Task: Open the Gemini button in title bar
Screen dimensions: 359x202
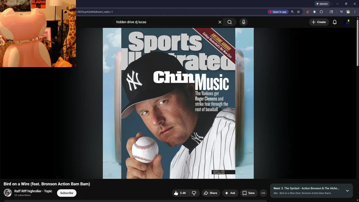Action: [322, 4]
